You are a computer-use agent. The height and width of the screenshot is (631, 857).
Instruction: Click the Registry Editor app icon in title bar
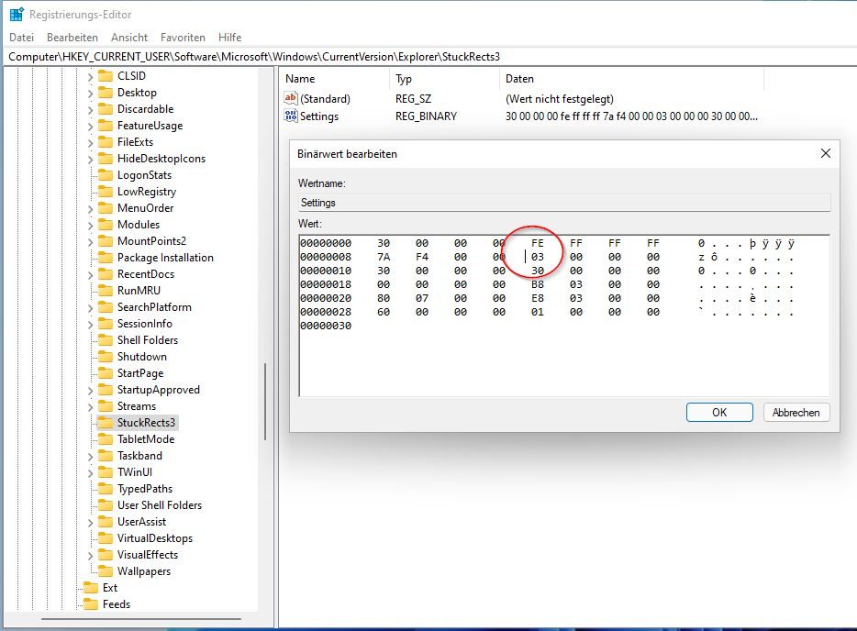17,15
